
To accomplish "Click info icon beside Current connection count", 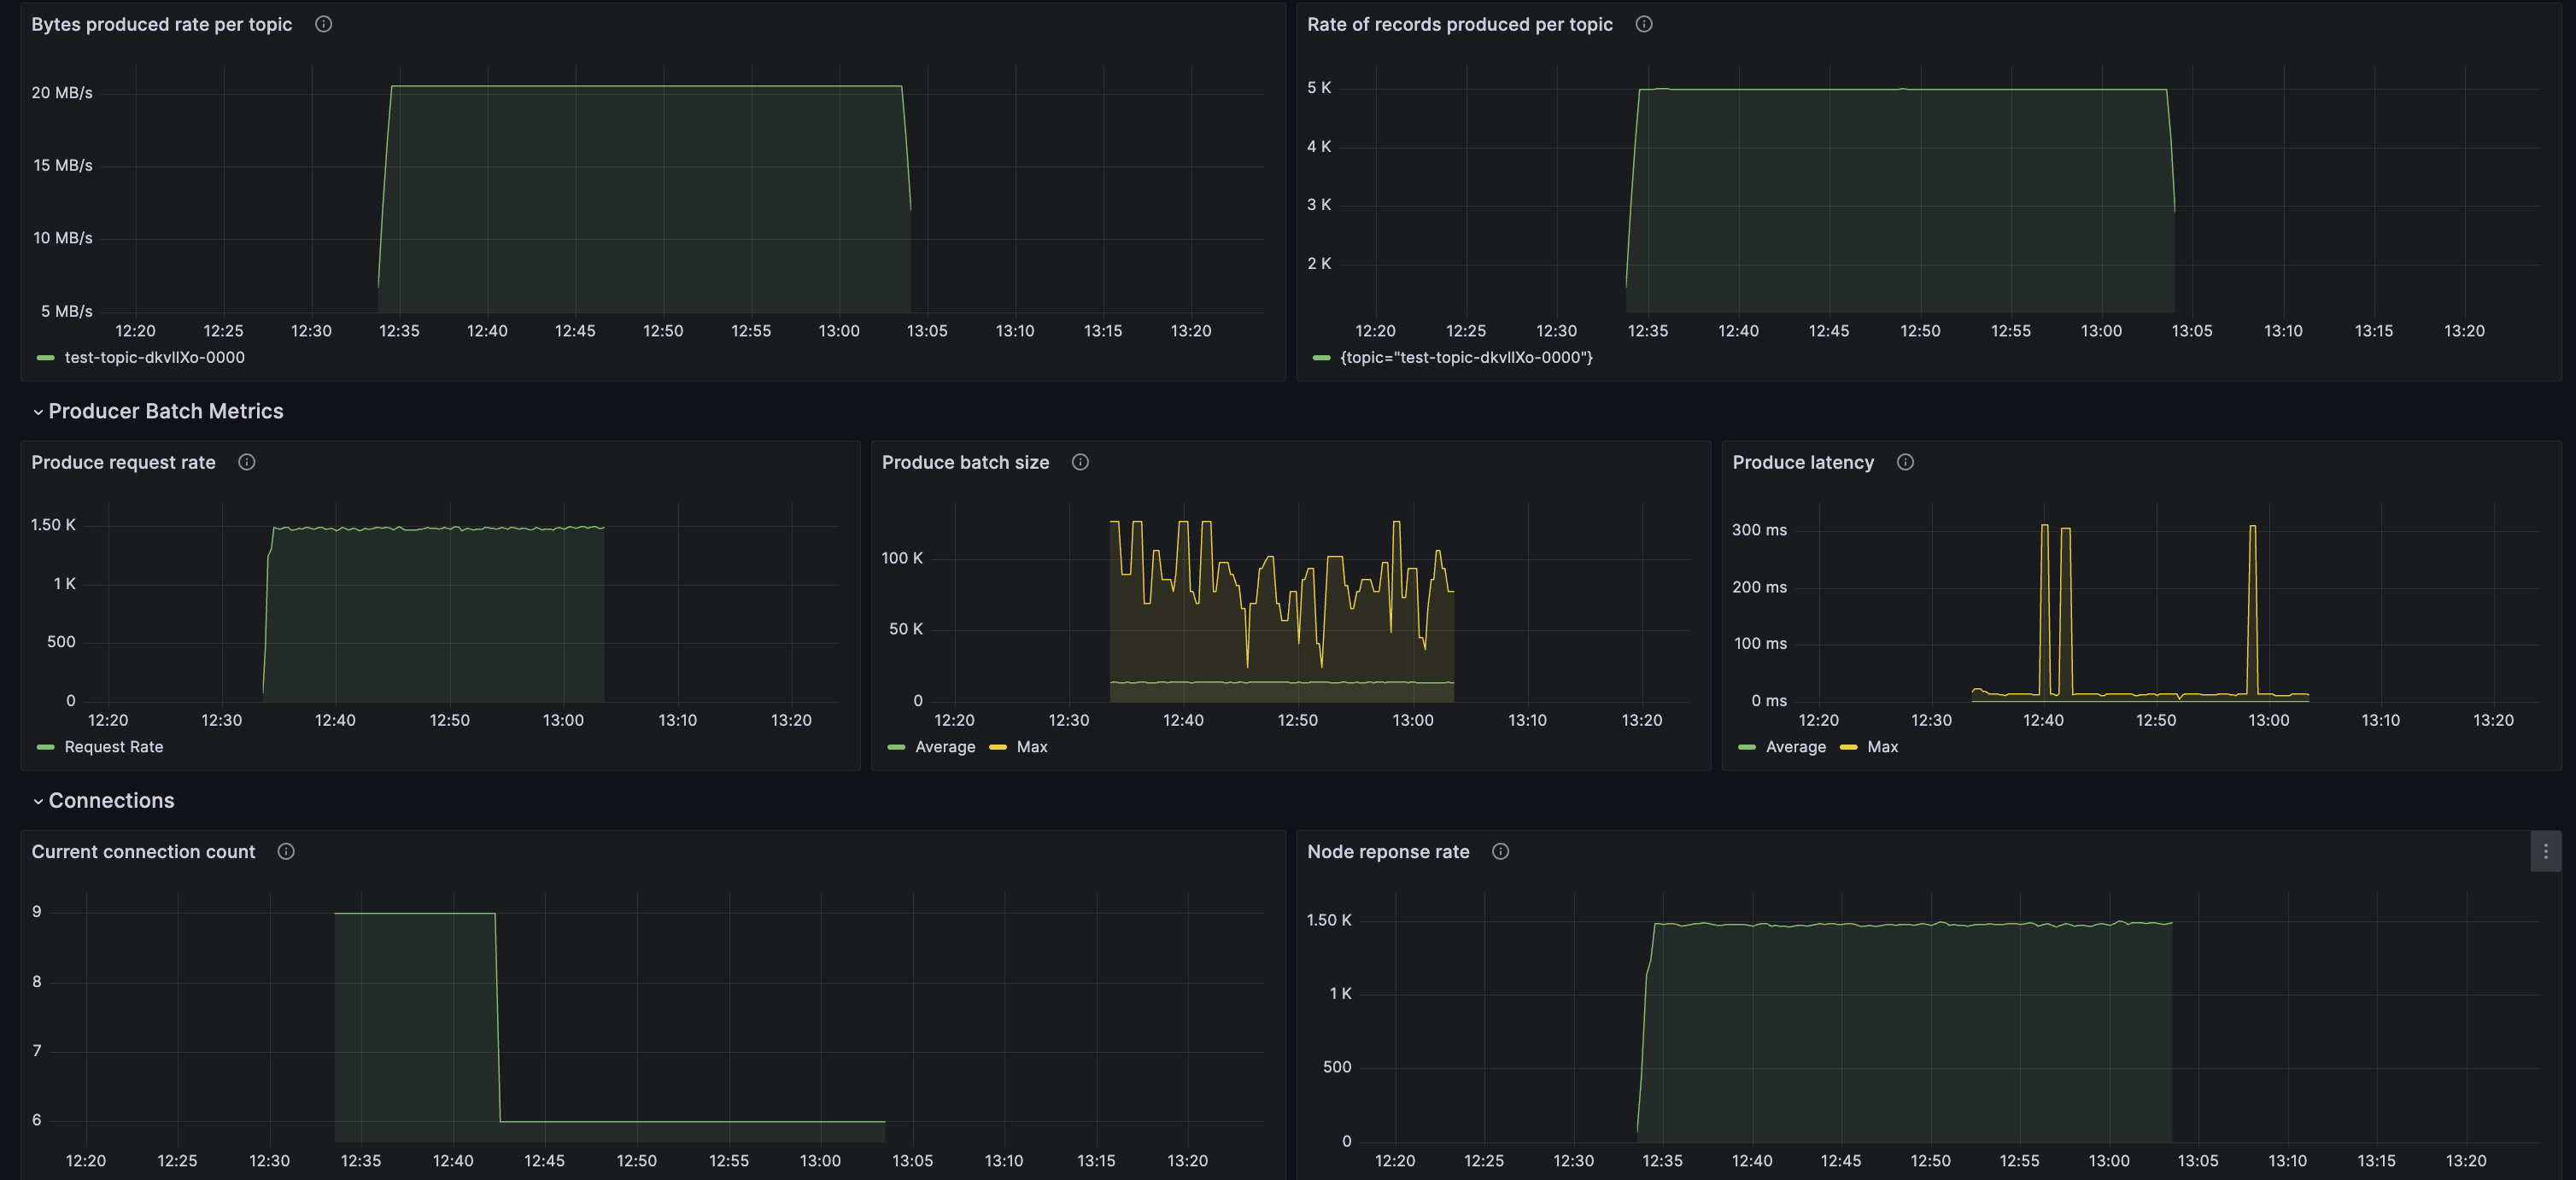I will 286,851.
